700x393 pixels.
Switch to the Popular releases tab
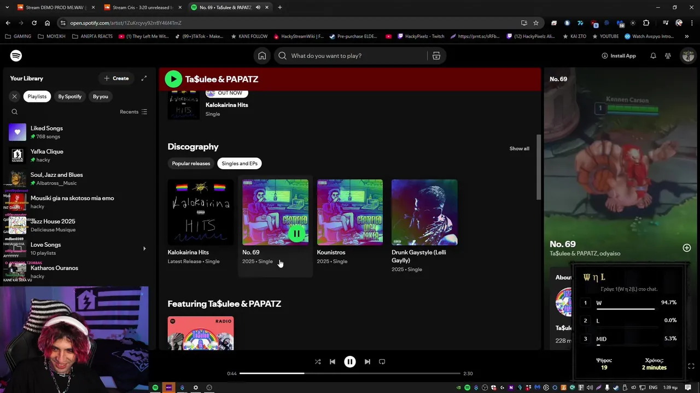click(x=191, y=163)
